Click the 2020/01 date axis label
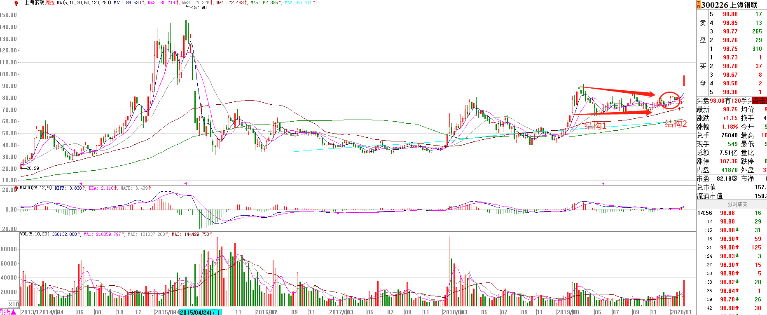This screenshot has width=767, height=315. (681, 312)
